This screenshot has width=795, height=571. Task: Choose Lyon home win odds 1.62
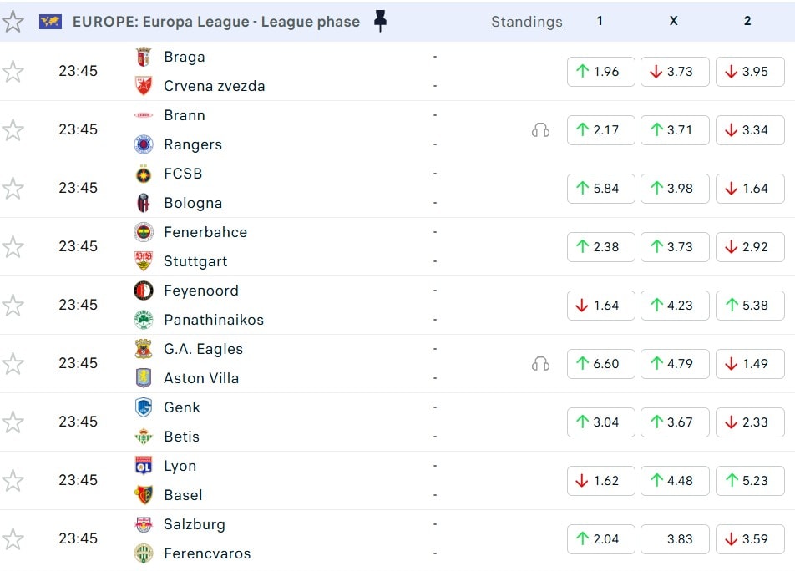[600, 481]
